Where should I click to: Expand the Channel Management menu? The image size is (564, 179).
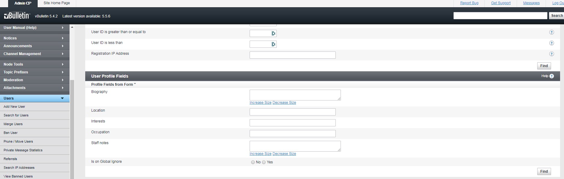(62, 54)
